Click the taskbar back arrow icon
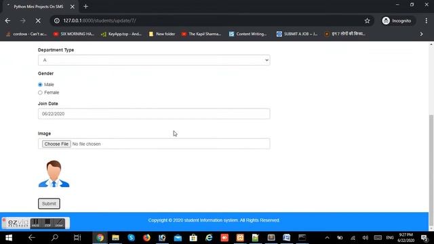 [x=32, y=238]
